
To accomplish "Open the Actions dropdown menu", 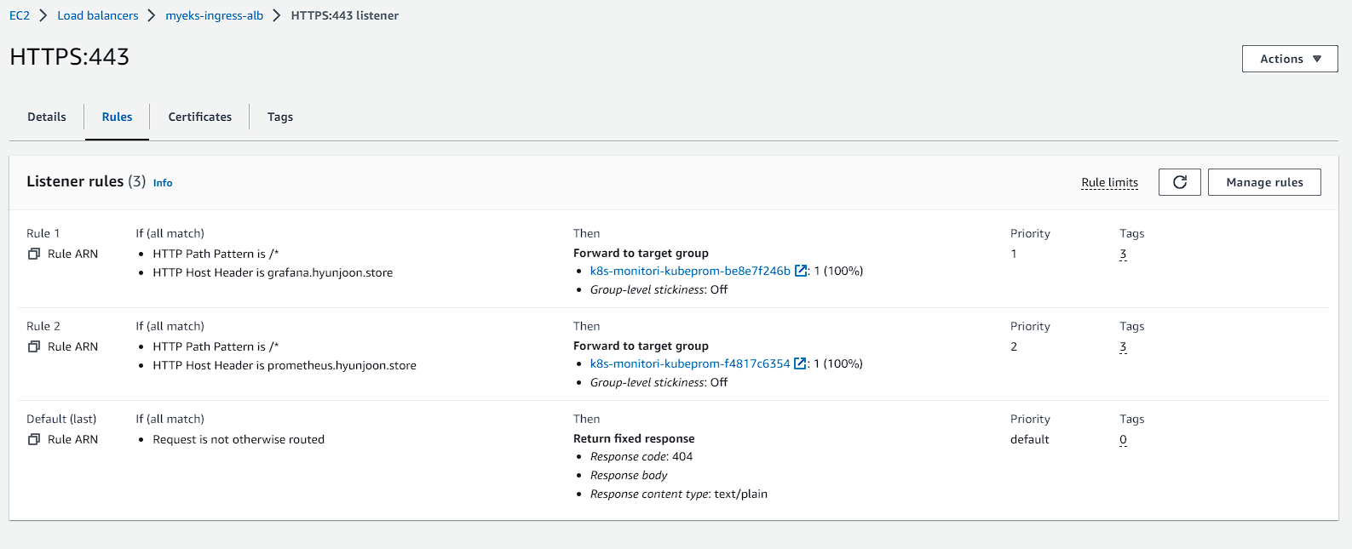I will (x=1289, y=59).
